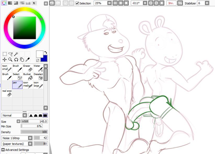Open the Noise 1 bltmp dropdown
Image resolution: width=215 pixels, height=154 pixels.
point(30,138)
